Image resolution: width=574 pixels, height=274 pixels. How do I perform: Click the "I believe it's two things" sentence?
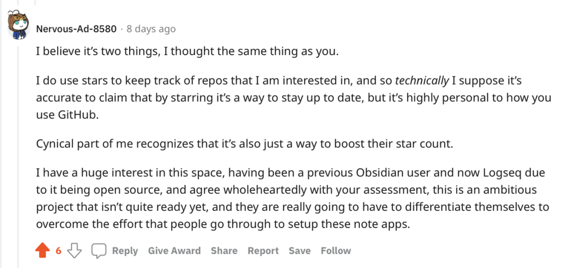click(x=187, y=52)
